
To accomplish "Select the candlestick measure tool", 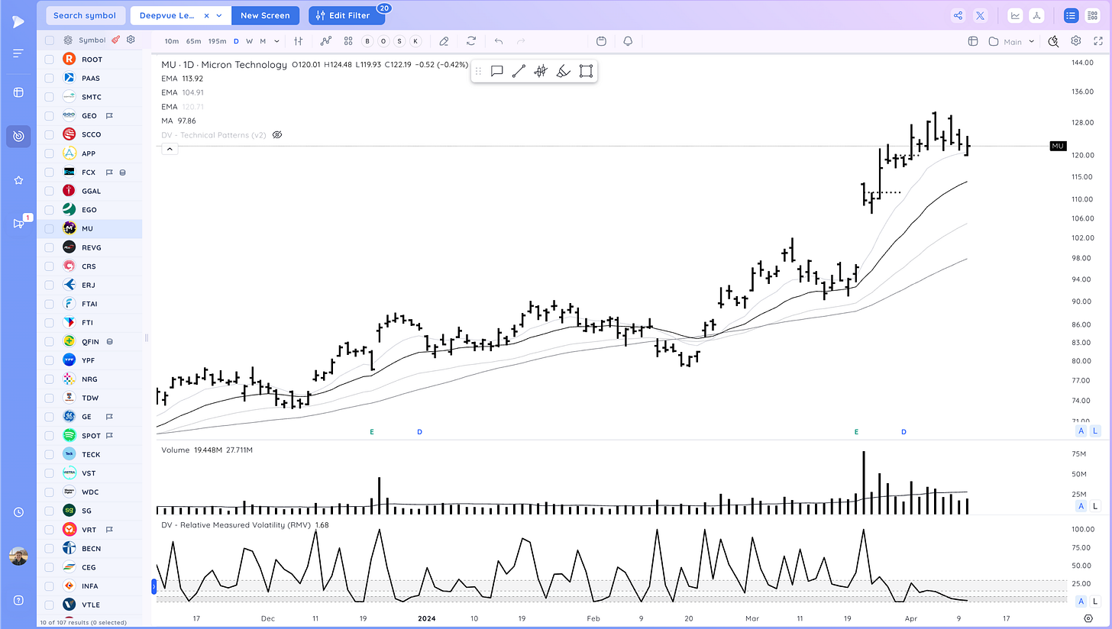I will [x=541, y=71].
